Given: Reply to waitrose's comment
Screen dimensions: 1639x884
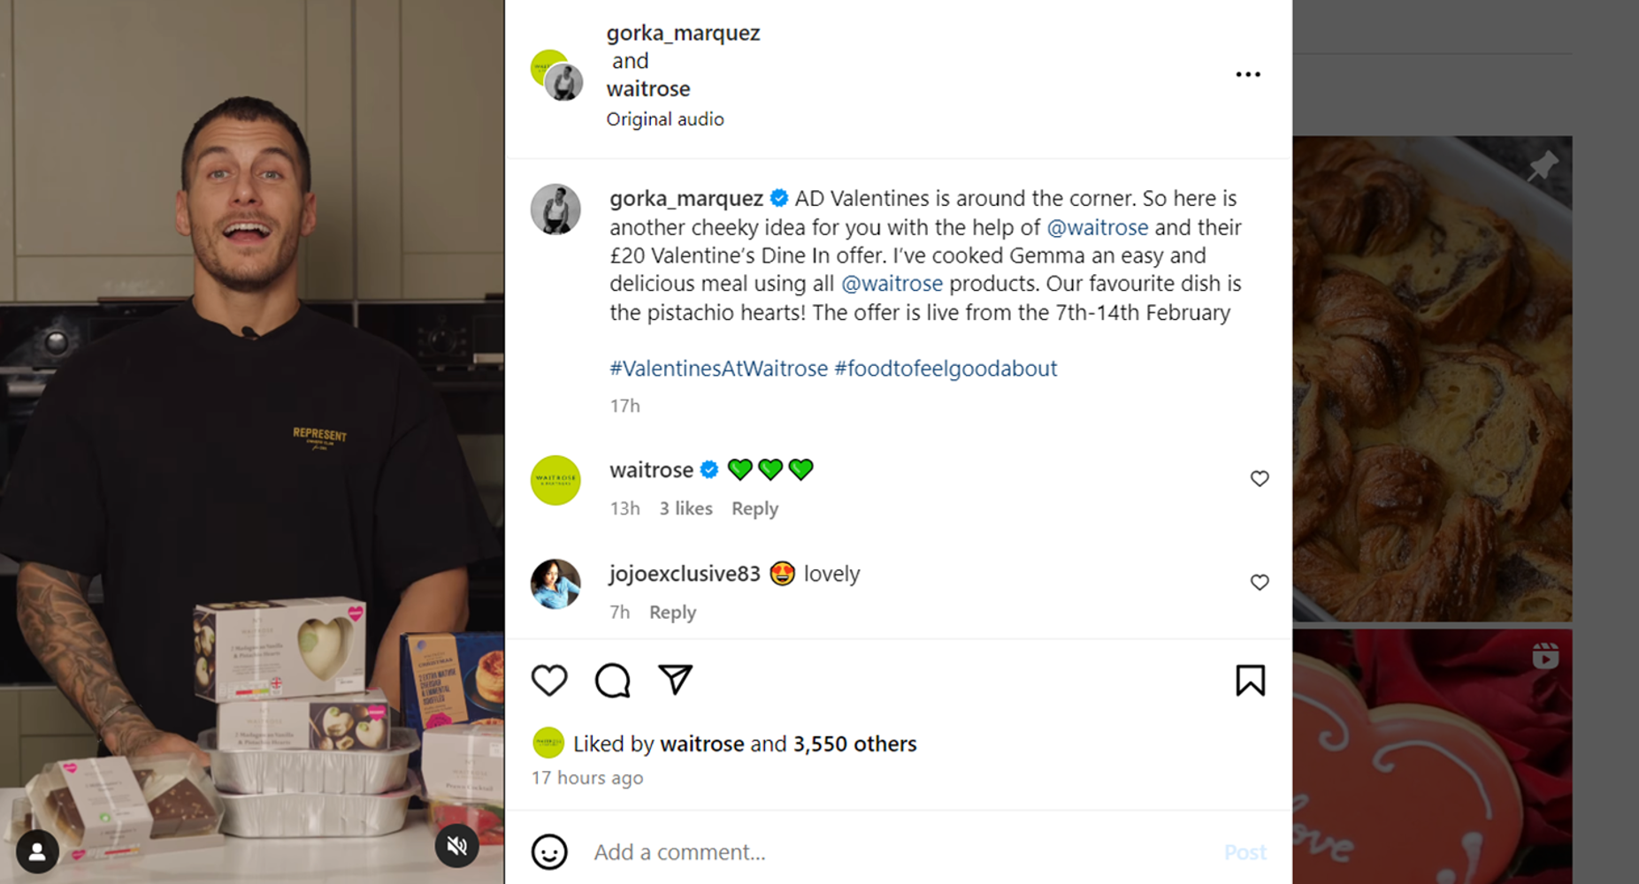Looking at the screenshot, I should (754, 508).
